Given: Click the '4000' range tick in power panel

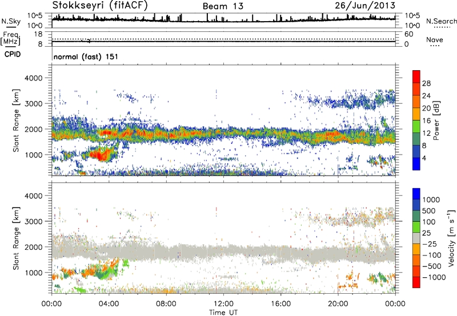Looking at the screenshot, I should pyautogui.click(x=34, y=78).
